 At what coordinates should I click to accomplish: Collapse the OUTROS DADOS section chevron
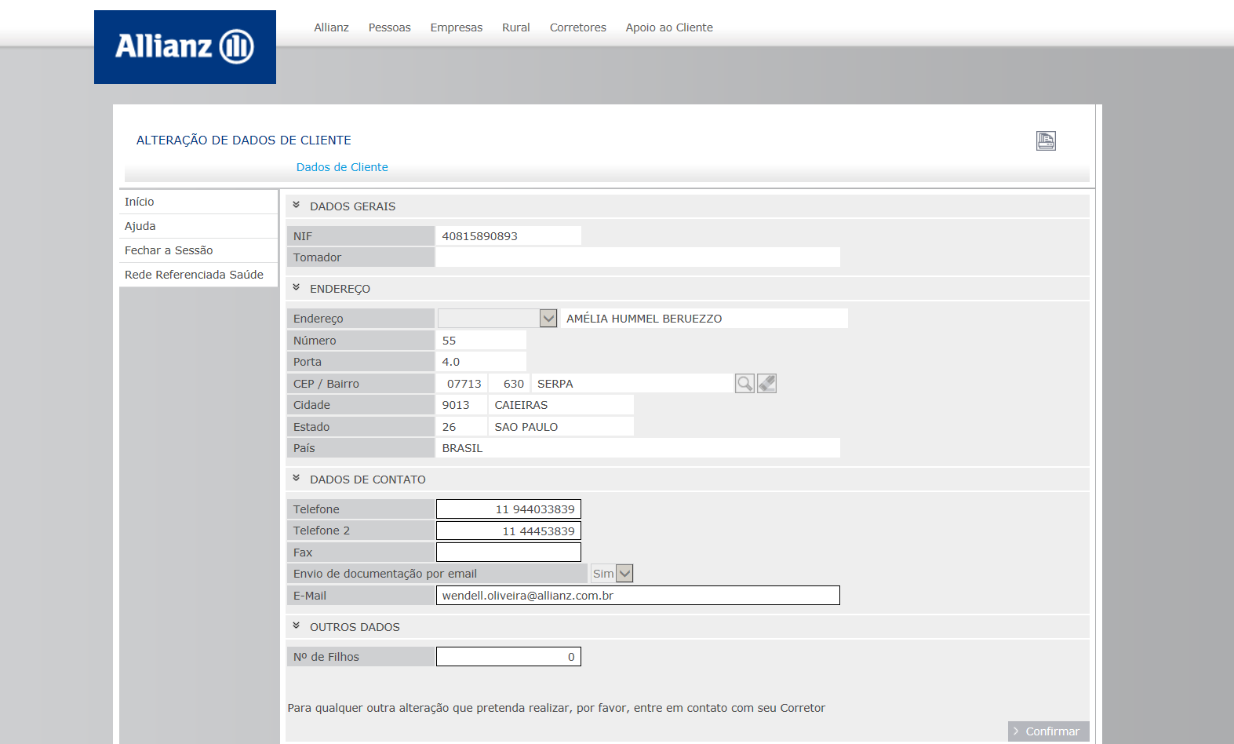(297, 626)
